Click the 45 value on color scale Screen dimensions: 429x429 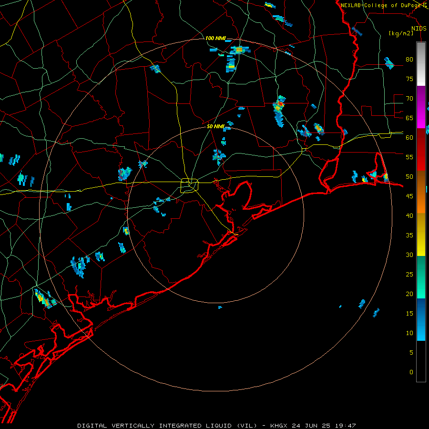click(x=409, y=196)
